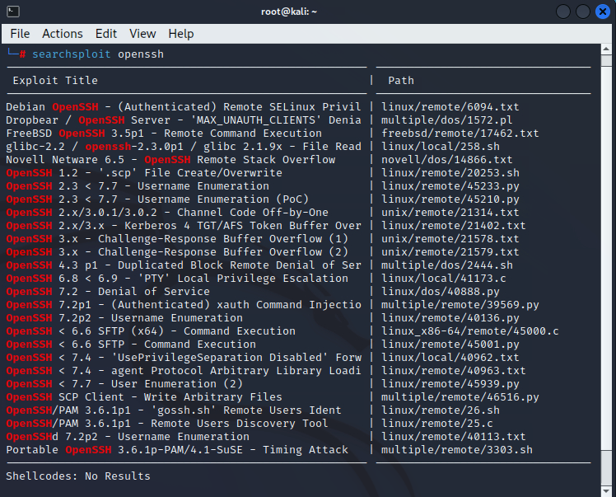The width and height of the screenshot is (616, 497).
Task: Click the scrollbar down arrow
Action: 606,491
